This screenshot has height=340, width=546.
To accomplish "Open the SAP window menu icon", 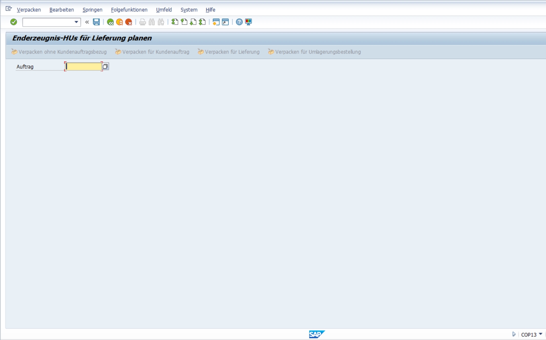I will point(9,9).
